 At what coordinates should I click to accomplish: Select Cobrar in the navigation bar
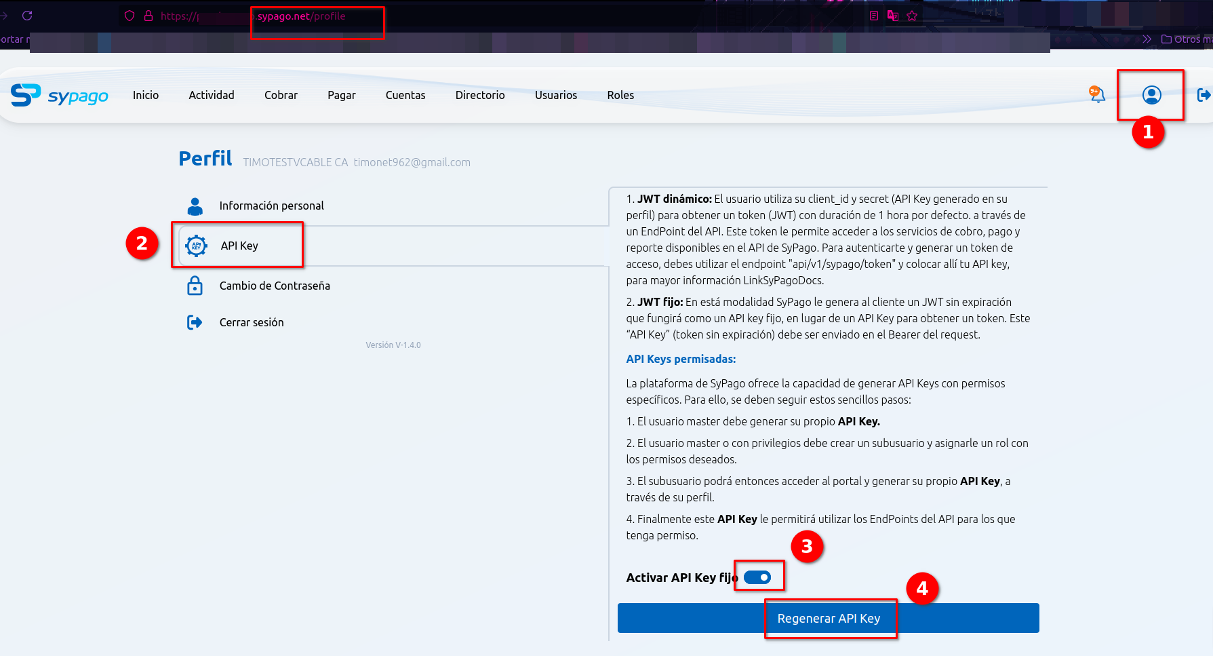click(x=281, y=95)
